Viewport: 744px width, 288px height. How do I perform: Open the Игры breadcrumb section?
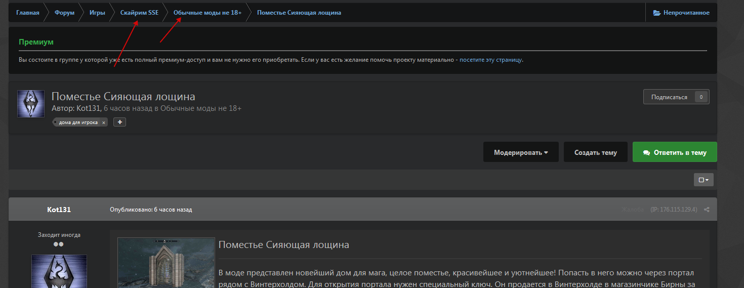pyautogui.click(x=97, y=13)
